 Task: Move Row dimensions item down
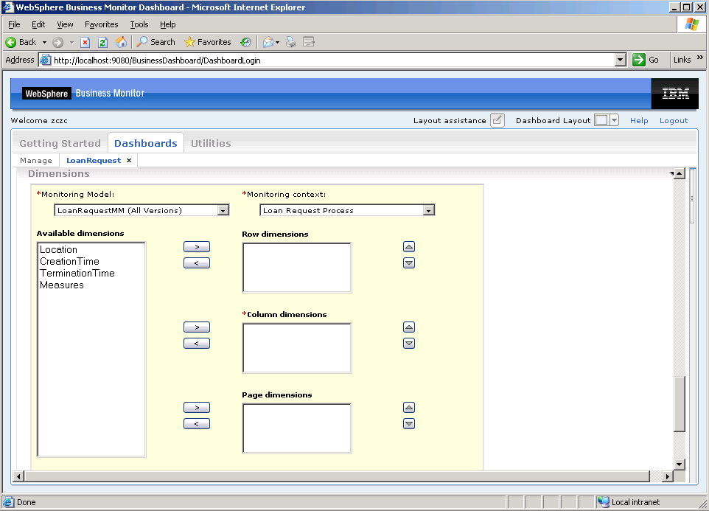click(409, 263)
